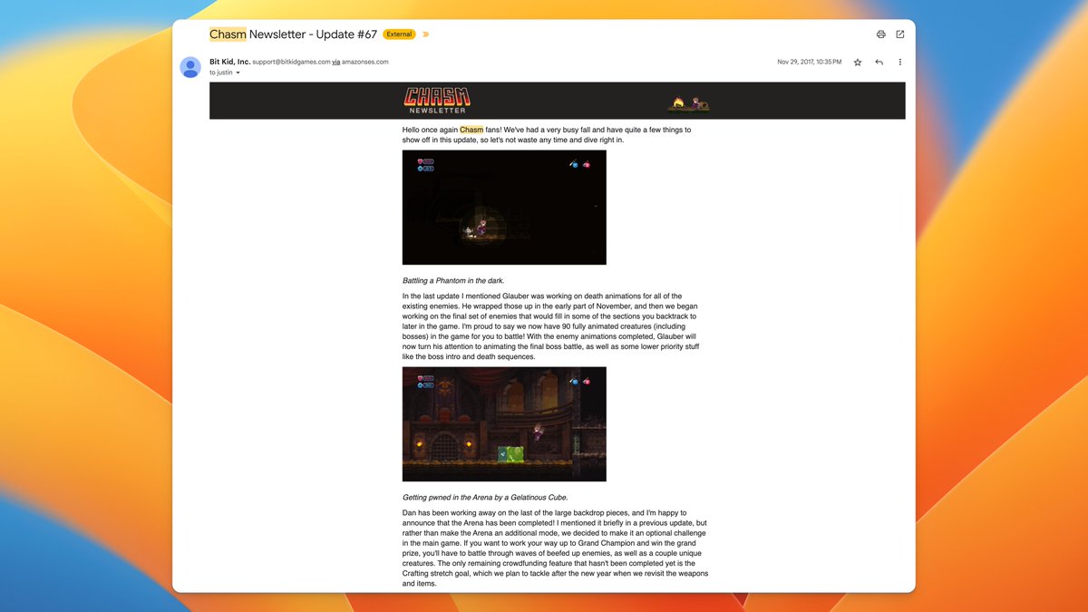Screen dimensions: 1088x612
Task: Open the Arena Gelatinous Cube screenshot
Action: tap(504, 424)
